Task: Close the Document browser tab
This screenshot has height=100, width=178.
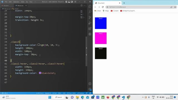Action: click(120, 3)
